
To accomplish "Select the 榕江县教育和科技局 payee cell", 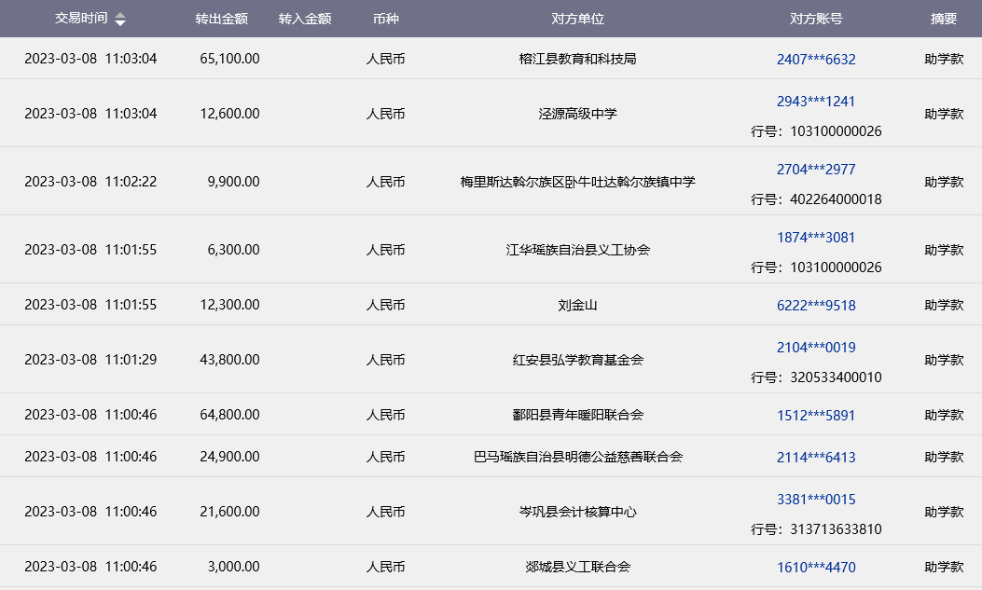I will coord(577,59).
